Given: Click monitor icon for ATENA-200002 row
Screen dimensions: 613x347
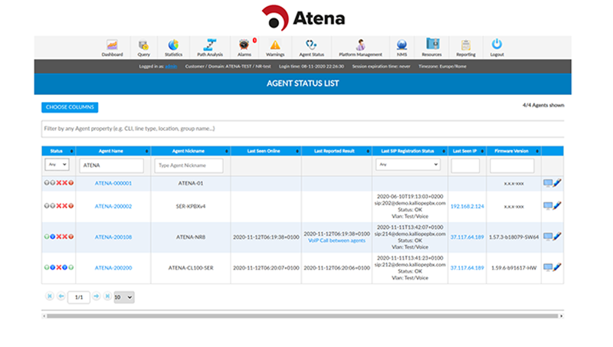Looking at the screenshot, I should (x=548, y=206).
